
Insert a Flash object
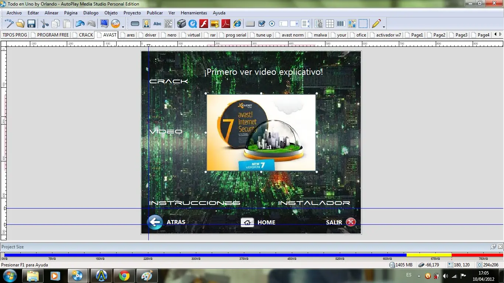(204, 24)
